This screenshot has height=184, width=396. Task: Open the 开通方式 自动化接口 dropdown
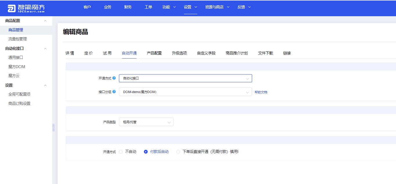tap(185, 78)
